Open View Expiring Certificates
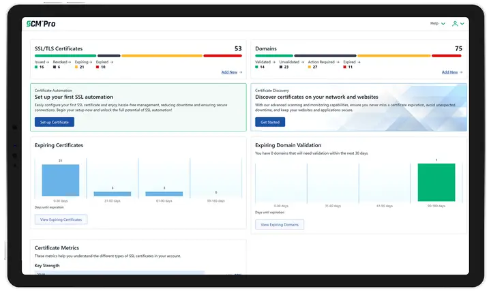491x291 pixels. [x=61, y=219]
